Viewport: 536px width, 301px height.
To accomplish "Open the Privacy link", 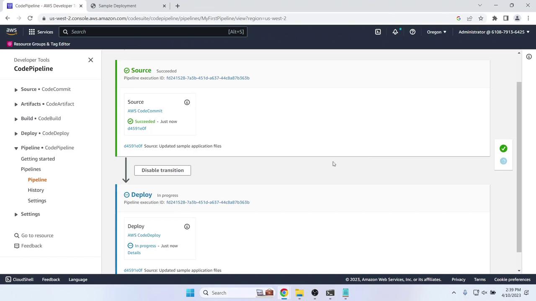I will tap(459, 279).
